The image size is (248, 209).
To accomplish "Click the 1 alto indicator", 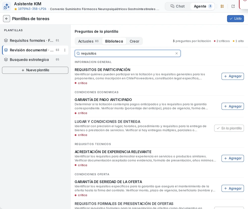I will (x=238, y=41).
